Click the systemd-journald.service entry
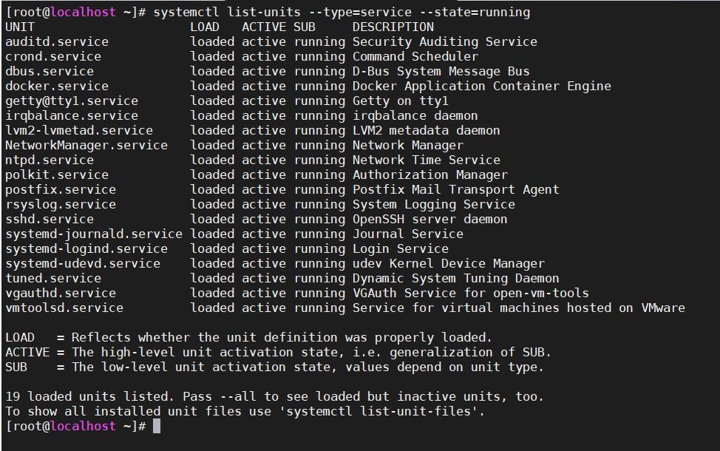720x451 pixels. (94, 234)
